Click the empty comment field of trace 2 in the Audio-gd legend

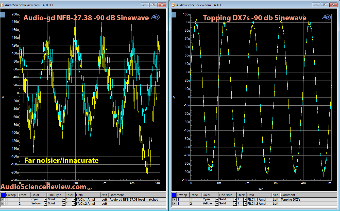point(138,204)
